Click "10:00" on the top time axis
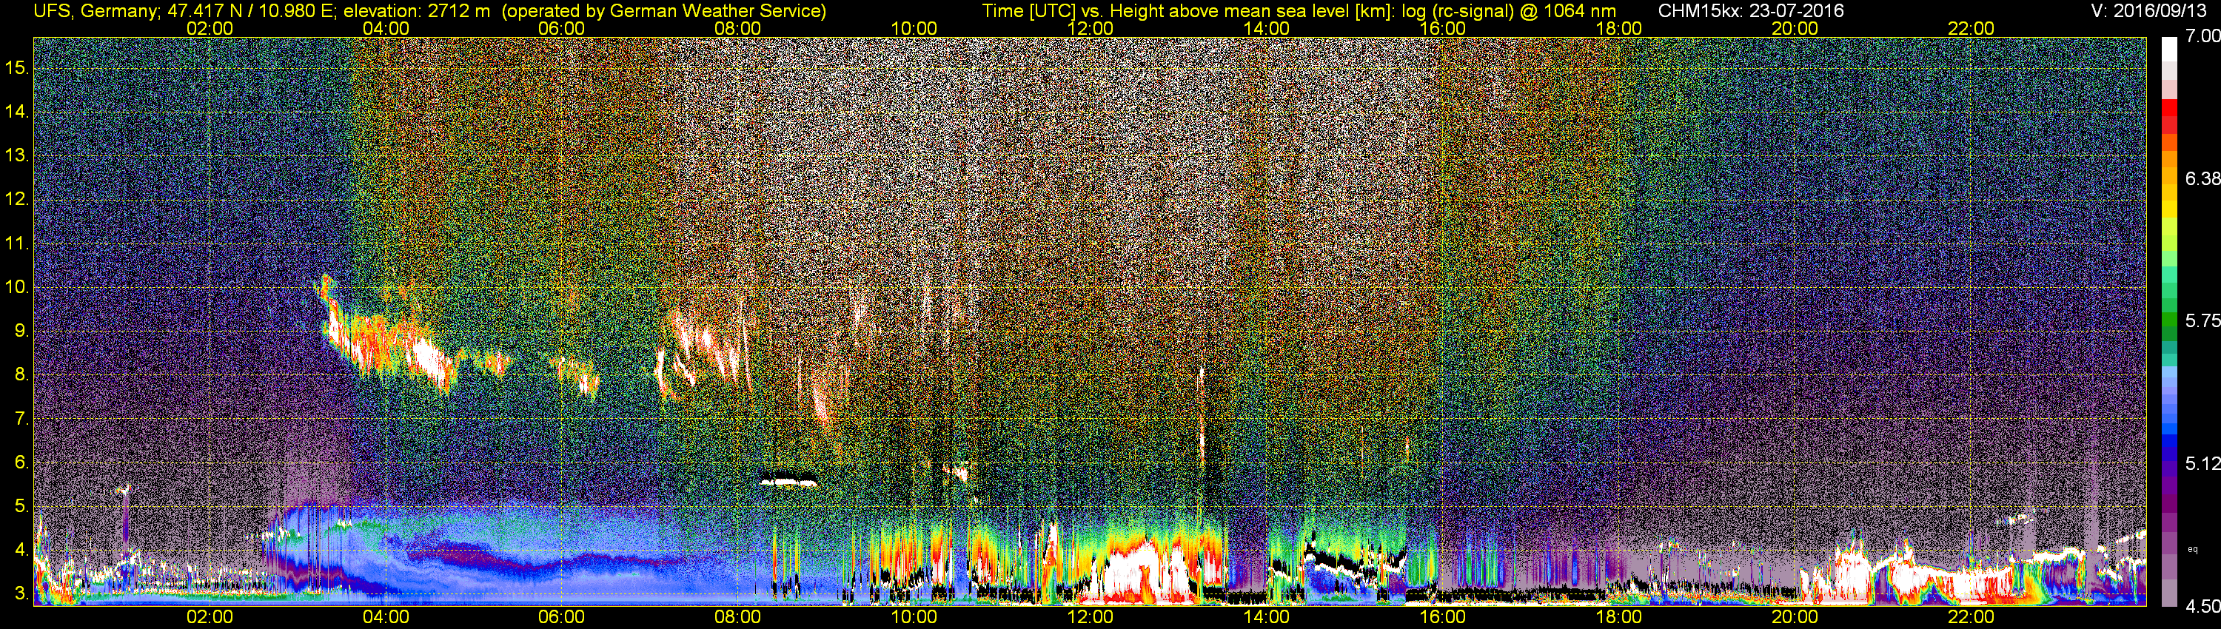Screen dimensions: 2221x629 [914, 28]
